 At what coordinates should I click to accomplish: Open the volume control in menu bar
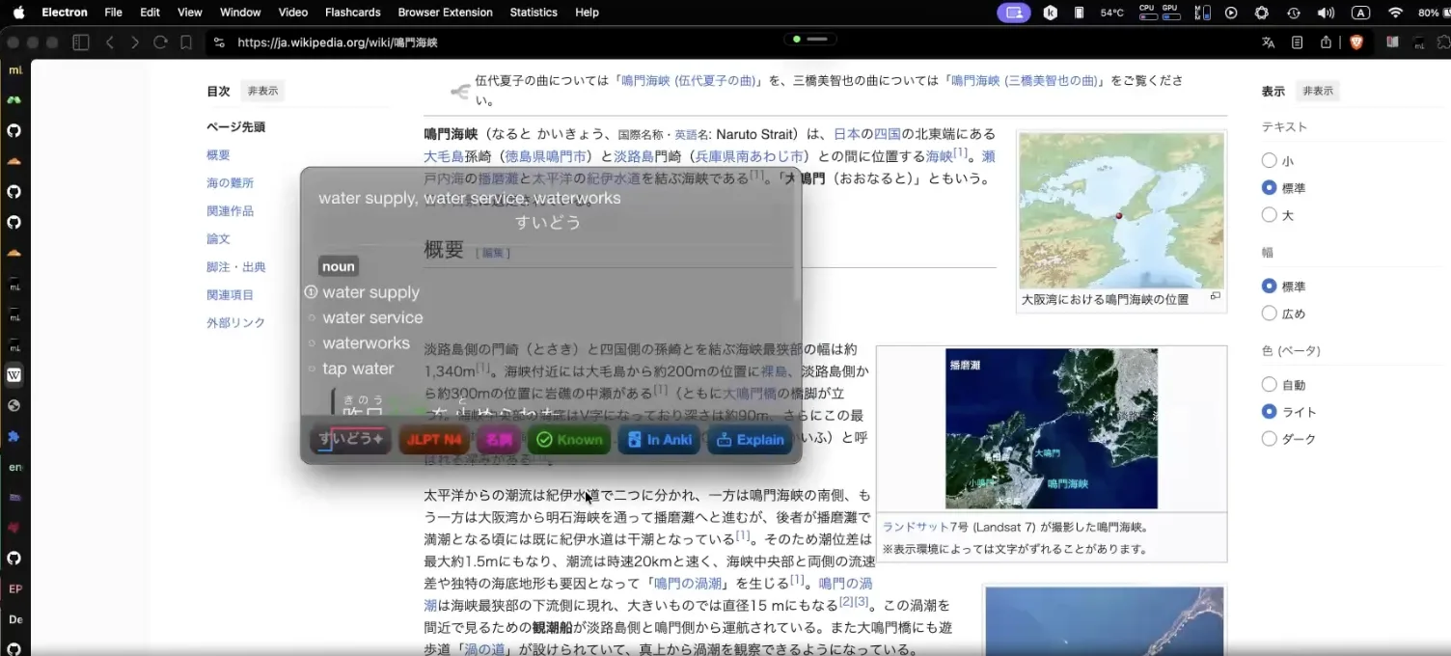(x=1327, y=13)
